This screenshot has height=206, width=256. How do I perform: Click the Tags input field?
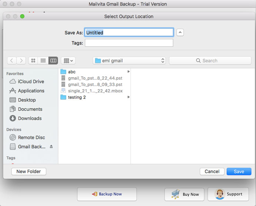[129, 43]
